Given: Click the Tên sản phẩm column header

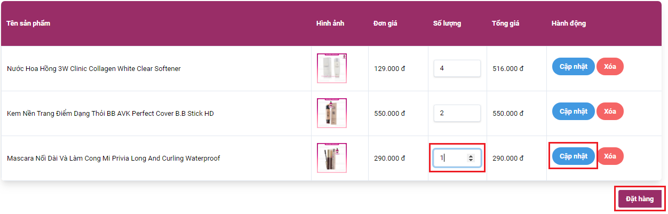Looking at the screenshot, I should click(29, 23).
